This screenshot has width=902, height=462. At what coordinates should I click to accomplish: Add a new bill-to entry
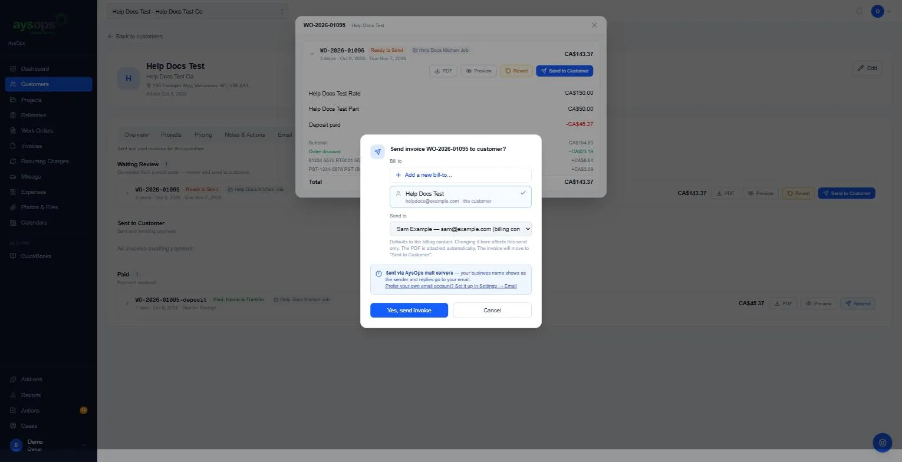coord(460,175)
